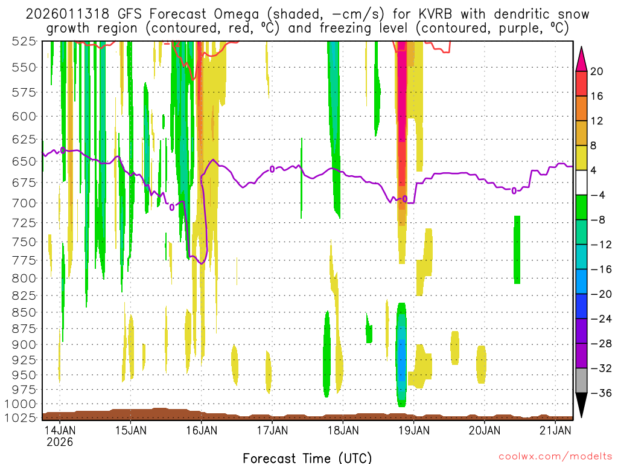Image resolution: width=618 pixels, height=464 pixels.
Task: Click the 600 pressure level label
Action: (24, 117)
